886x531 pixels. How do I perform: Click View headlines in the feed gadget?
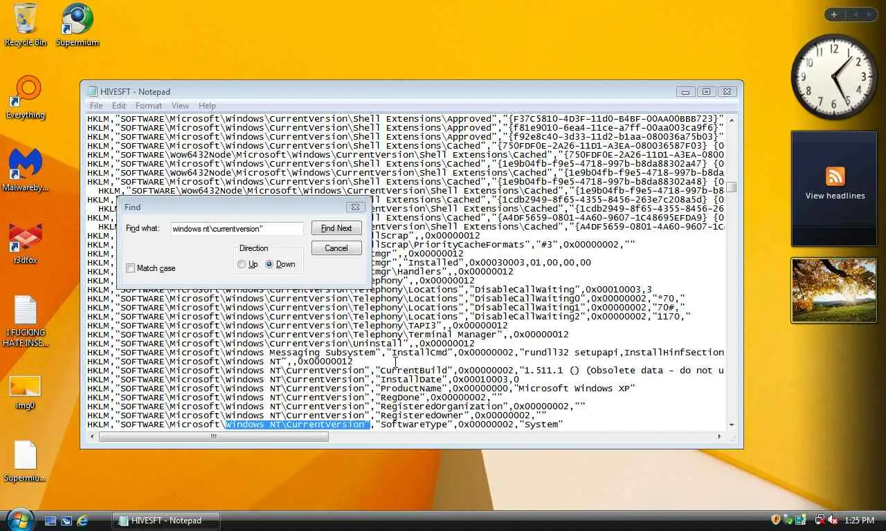tap(835, 196)
